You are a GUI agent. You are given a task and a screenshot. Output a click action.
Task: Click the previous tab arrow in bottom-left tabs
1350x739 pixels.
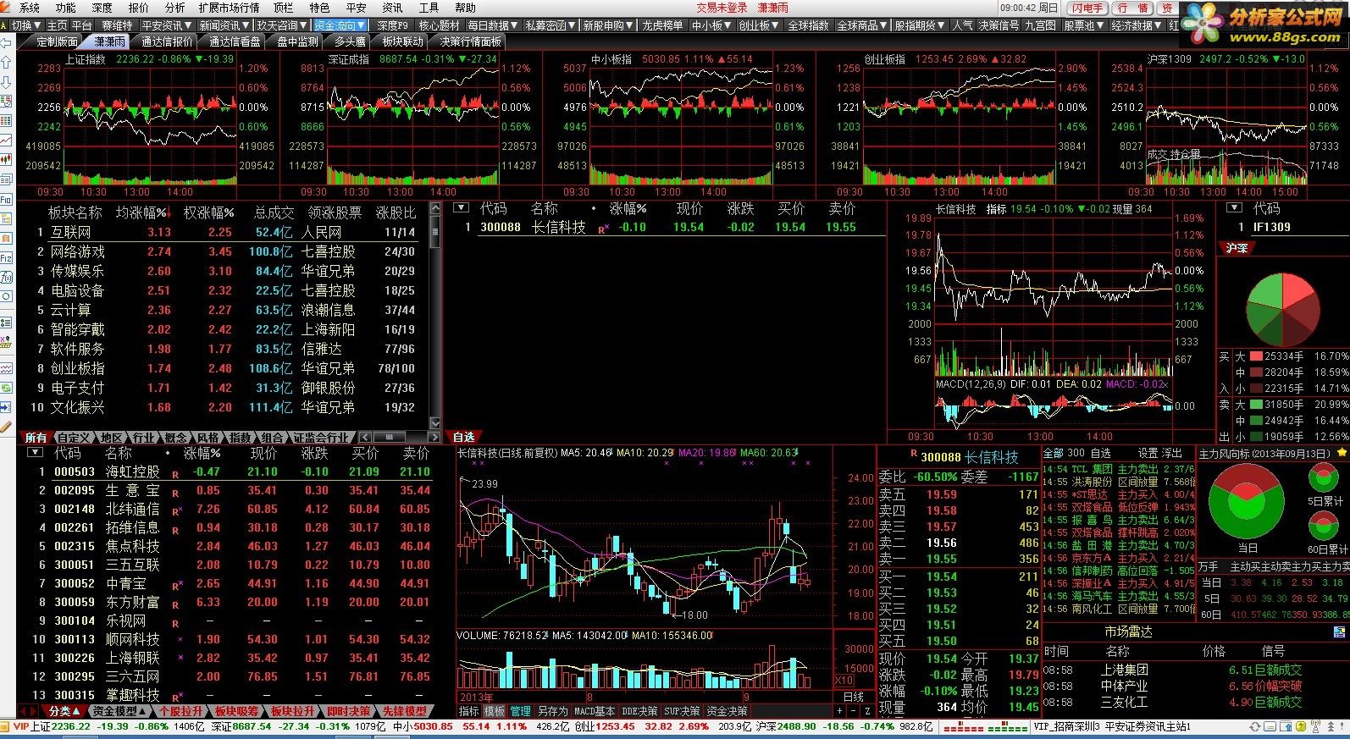23,711
